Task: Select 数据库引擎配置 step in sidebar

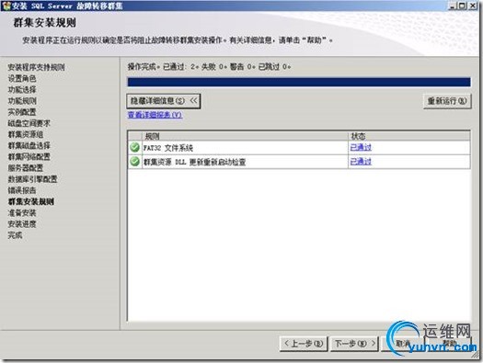Action: click(x=32, y=179)
